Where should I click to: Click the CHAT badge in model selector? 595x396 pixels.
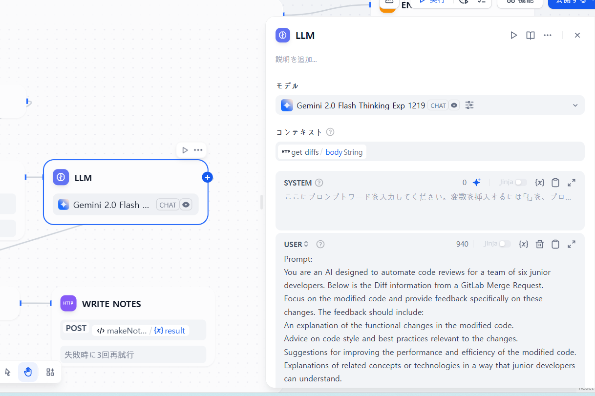click(x=438, y=105)
